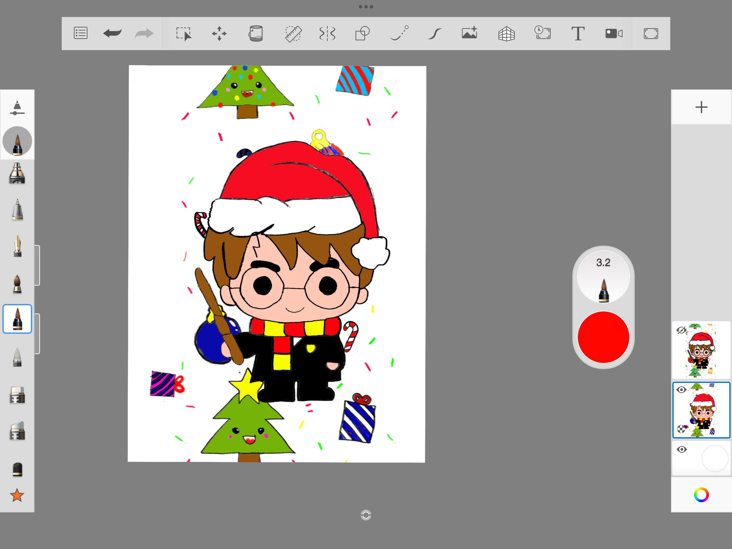Undo the last stroke
The image size is (732, 549).
pyautogui.click(x=112, y=34)
